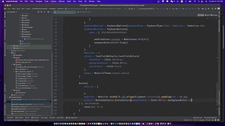Open app run configuration dropdown

click(132, 9)
